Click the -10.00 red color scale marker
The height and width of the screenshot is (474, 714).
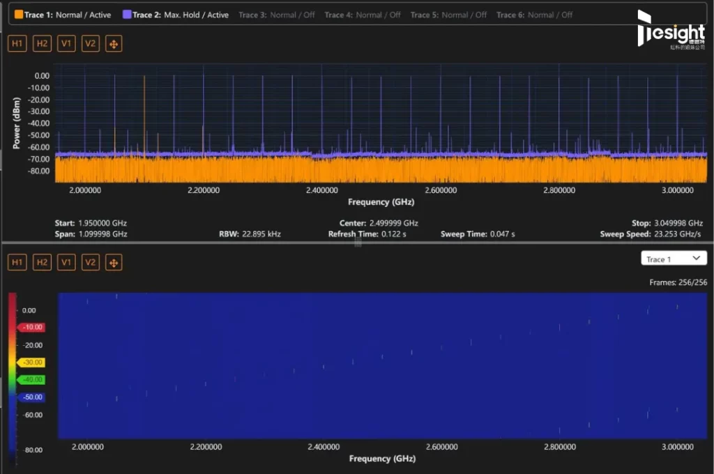pos(31,327)
